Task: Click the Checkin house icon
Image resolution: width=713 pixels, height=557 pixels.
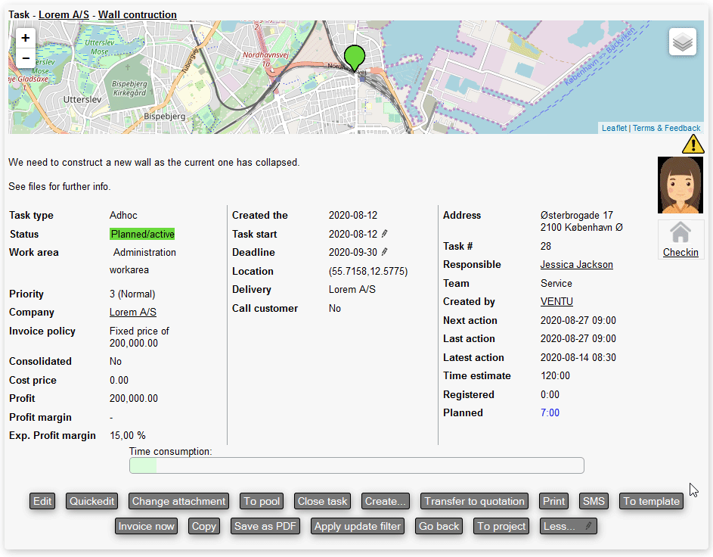Action: point(680,233)
